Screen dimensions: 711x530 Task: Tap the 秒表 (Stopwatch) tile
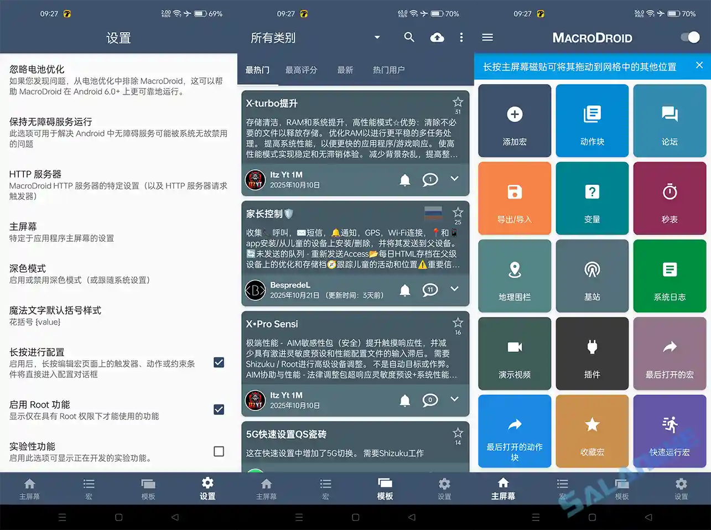[670, 198]
